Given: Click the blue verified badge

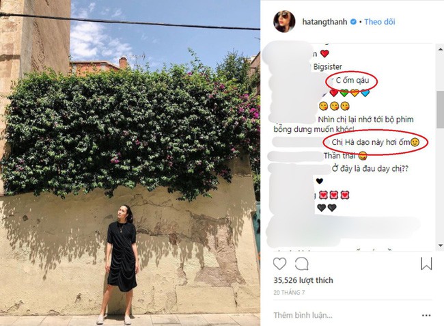Looking at the screenshot, I should coord(353,22).
